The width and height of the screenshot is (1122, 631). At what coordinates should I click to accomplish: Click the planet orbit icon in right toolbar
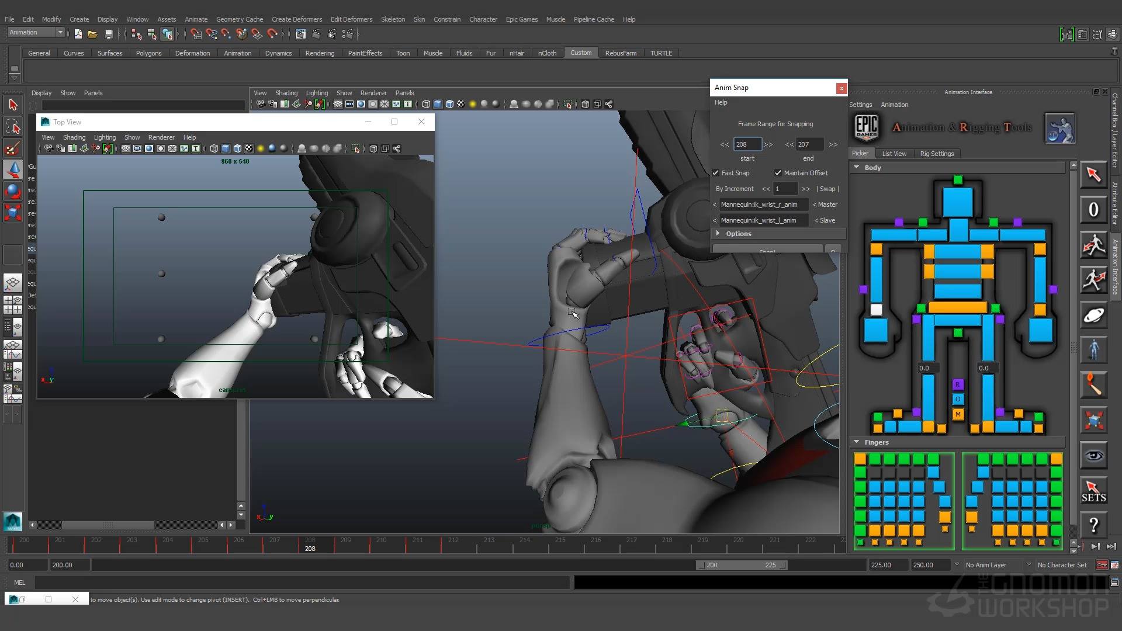(x=1093, y=315)
